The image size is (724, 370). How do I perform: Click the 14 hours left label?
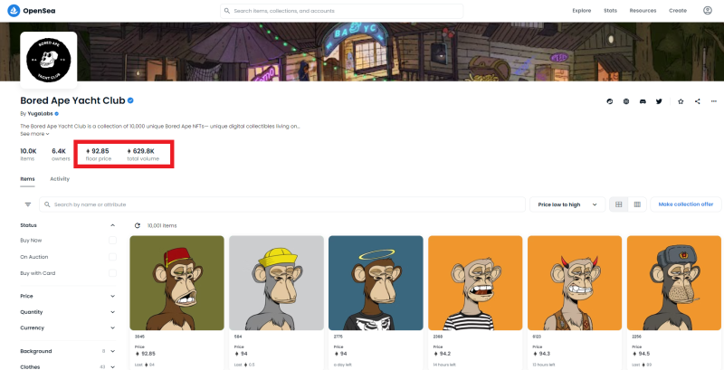click(x=444, y=365)
